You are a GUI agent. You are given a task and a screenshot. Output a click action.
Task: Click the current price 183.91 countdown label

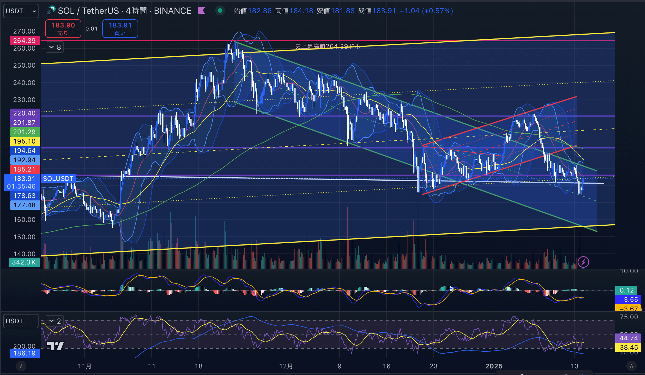click(22, 183)
